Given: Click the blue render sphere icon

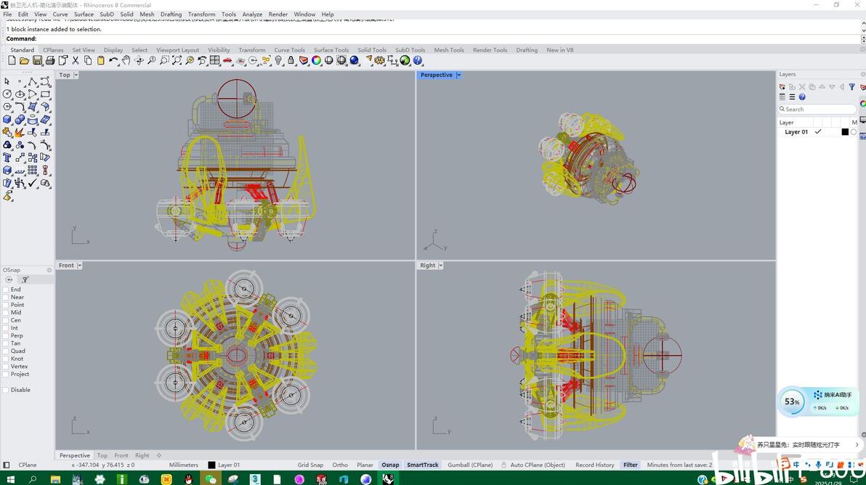Looking at the screenshot, I should (x=355, y=61).
